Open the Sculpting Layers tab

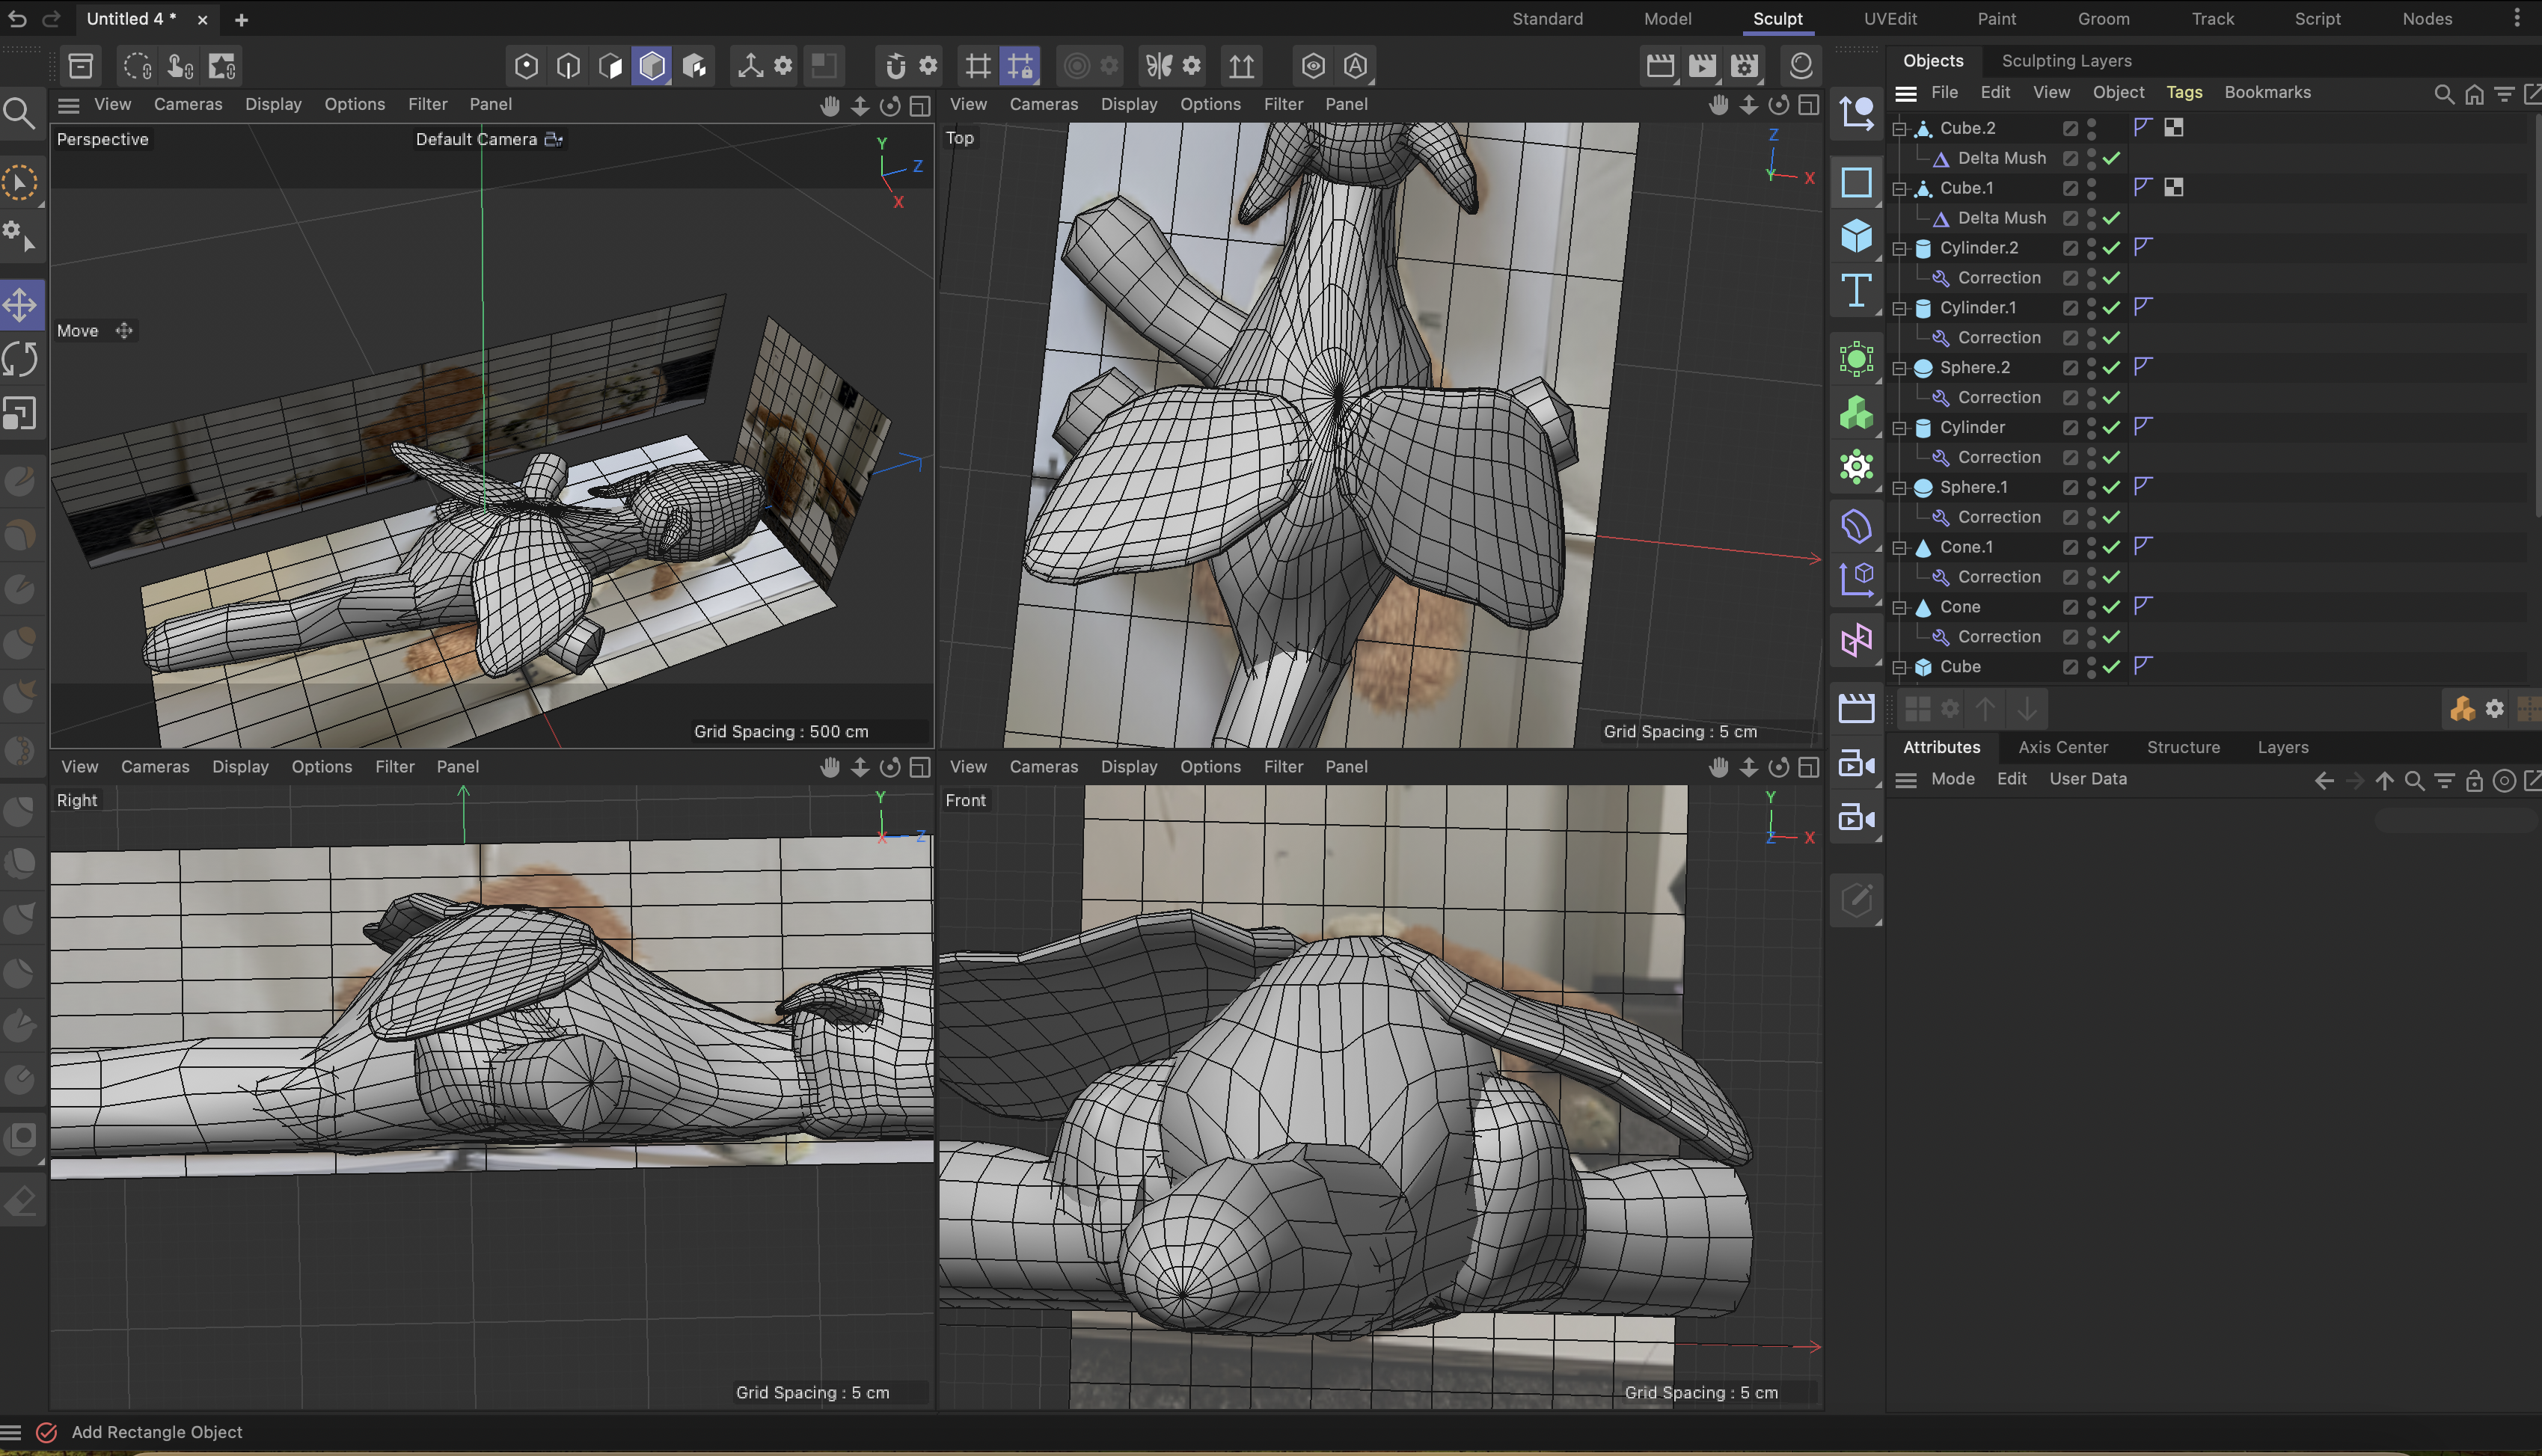(x=2065, y=61)
